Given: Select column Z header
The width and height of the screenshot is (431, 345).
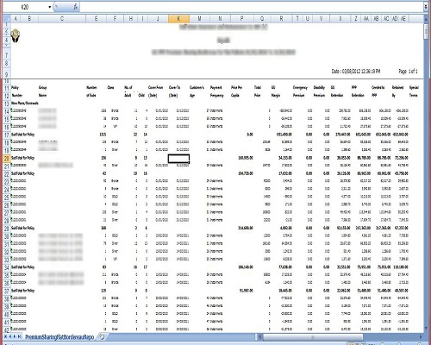Looking at the screenshot, I should click(356, 19).
